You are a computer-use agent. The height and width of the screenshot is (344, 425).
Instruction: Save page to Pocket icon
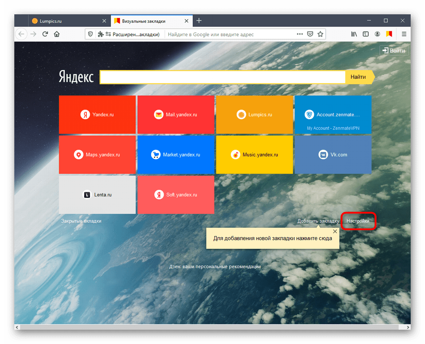point(310,34)
